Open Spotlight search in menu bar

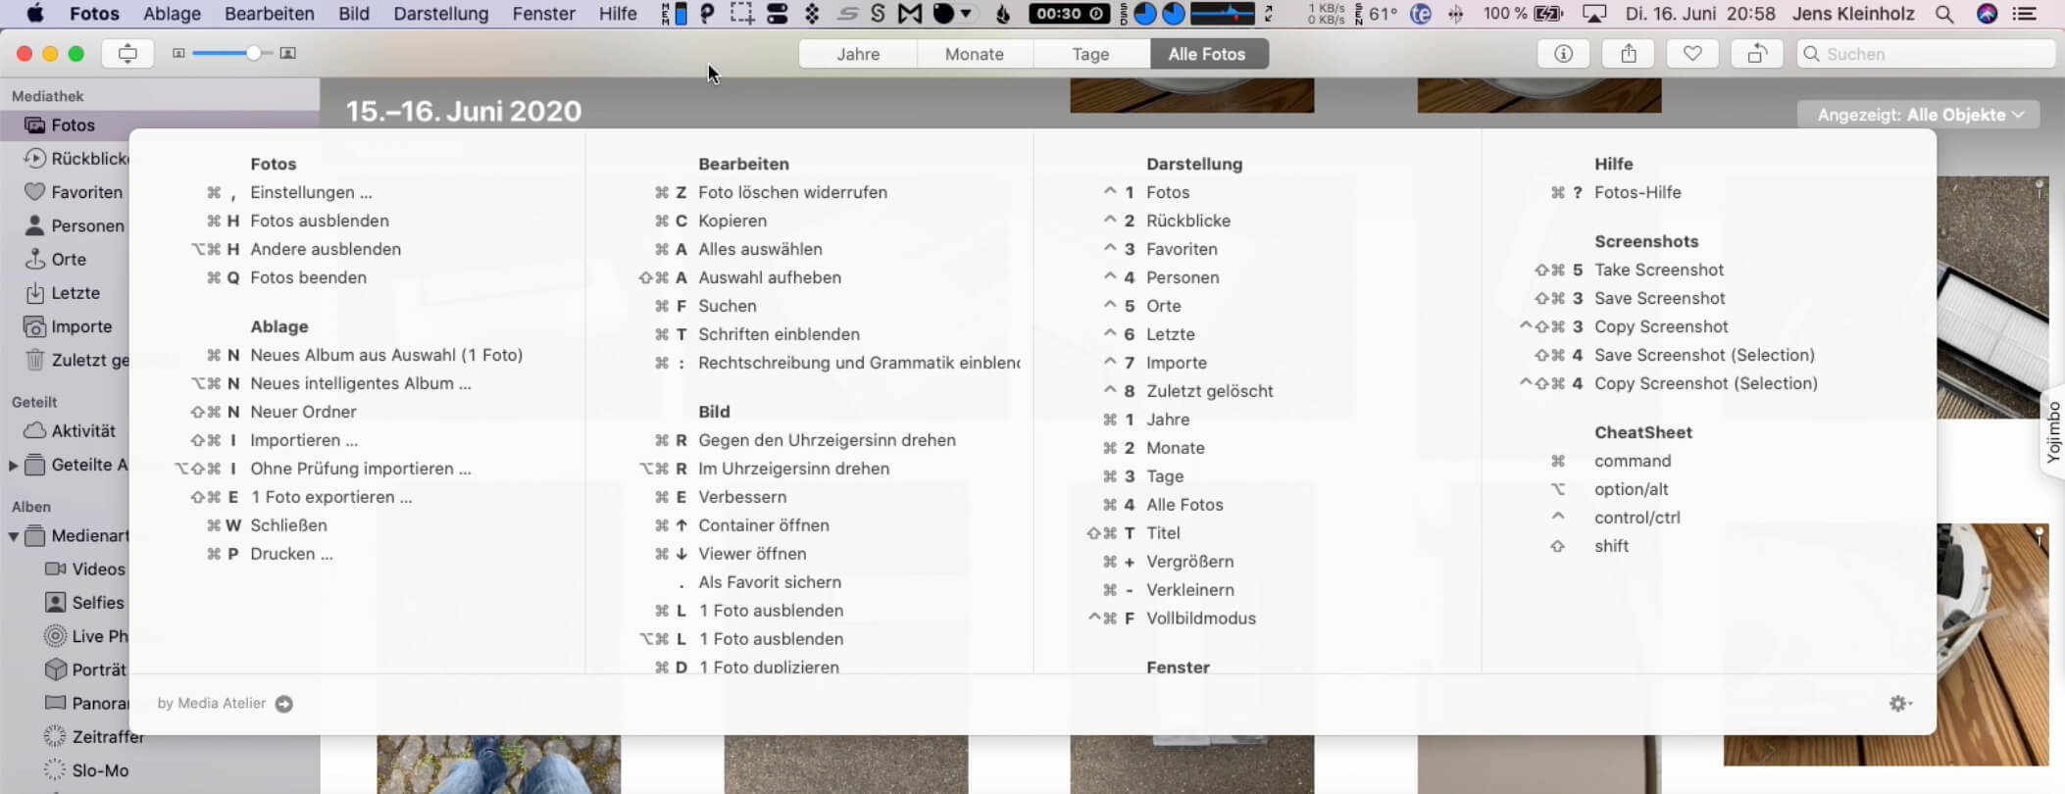1943,14
